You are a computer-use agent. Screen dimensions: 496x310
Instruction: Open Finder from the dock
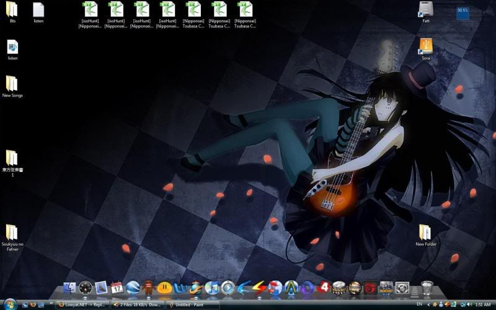click(x=69, y=288)
